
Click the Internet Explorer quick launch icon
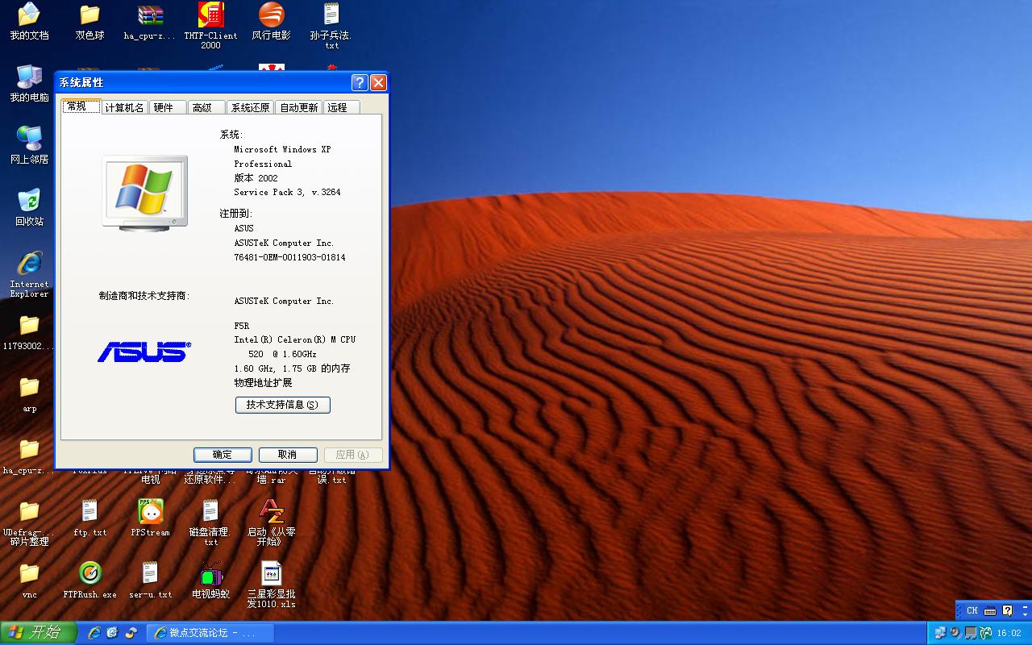click(x=95, y=633)
